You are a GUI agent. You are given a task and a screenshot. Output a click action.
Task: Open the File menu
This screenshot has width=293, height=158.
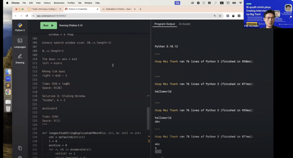click(x=24, y=3)
